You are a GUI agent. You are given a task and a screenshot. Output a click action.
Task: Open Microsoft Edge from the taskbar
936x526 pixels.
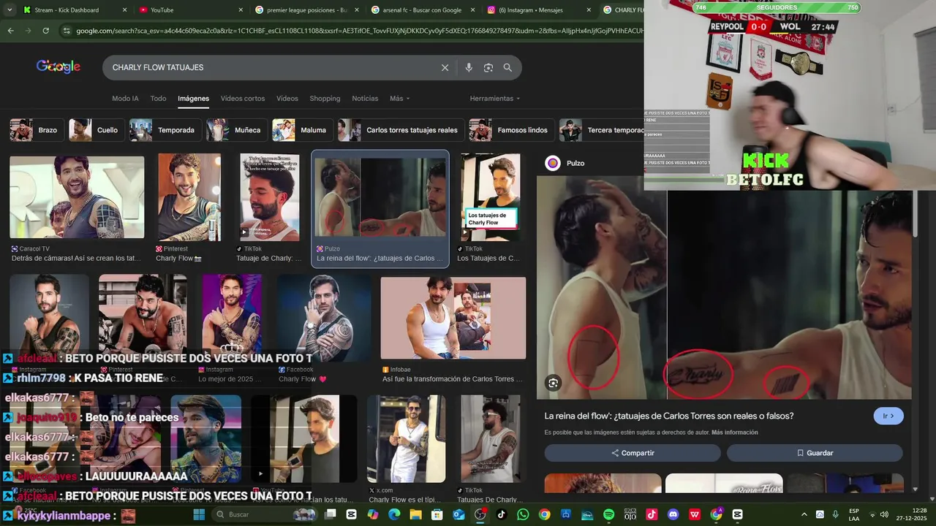tap(394, 514)
